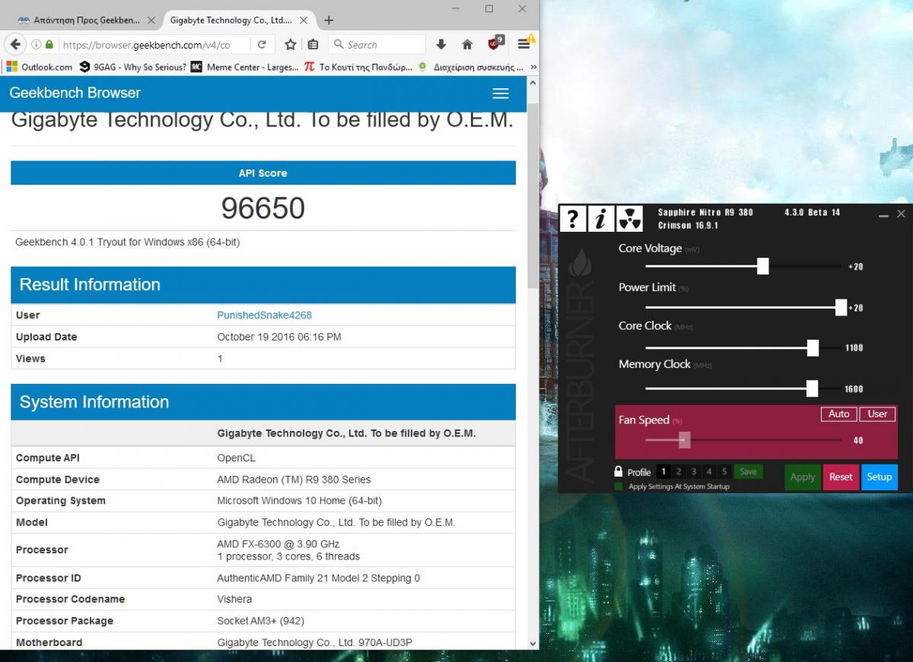Image resolution: width=913 pixels, height=662 pixels.
Task: Open new tab with plus button
Action: pos(329,20)
